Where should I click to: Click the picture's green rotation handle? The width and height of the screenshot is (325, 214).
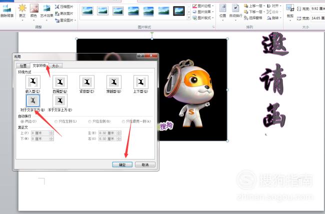coord(152,33)
